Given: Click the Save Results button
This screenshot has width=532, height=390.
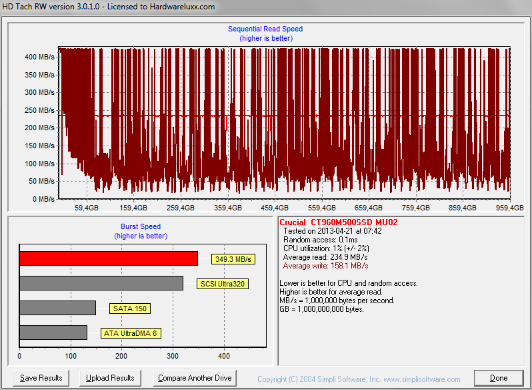Looking at the screenshot, I should (x=41, y=378).
